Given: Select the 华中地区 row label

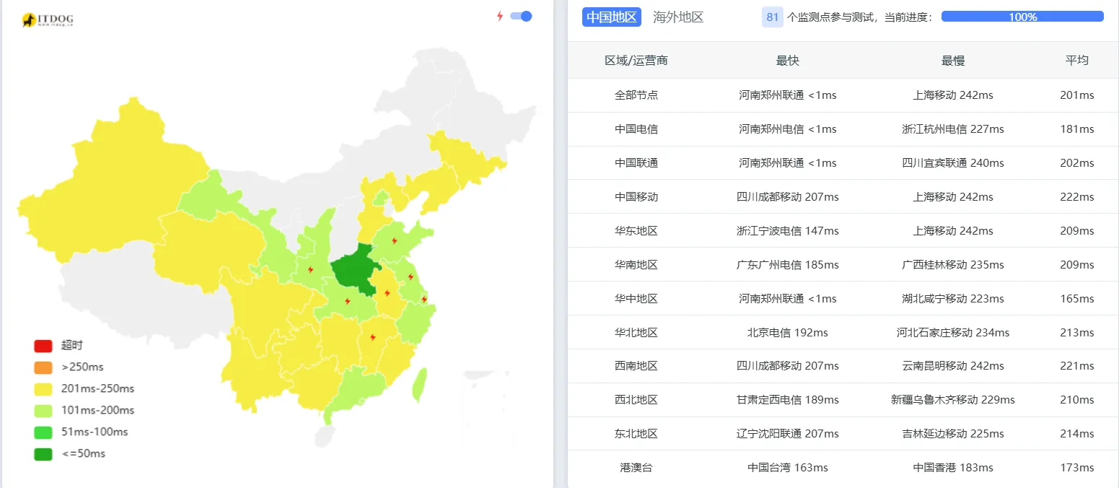Looking at the screenshot, I should tap(636, 299).
